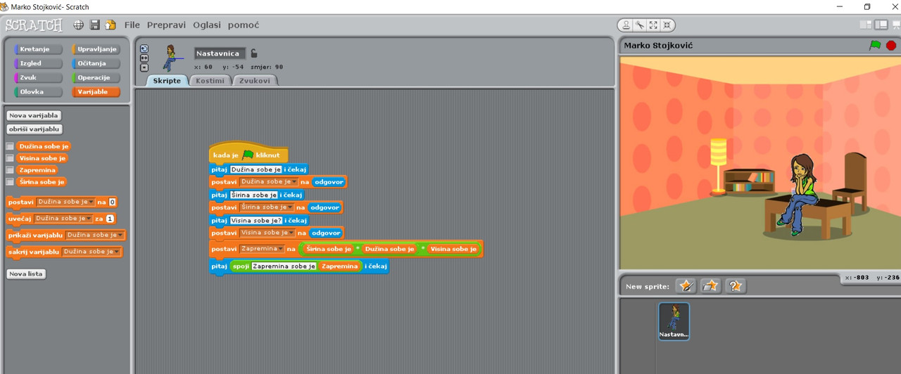Click the green flag to start

pos(875,45)
